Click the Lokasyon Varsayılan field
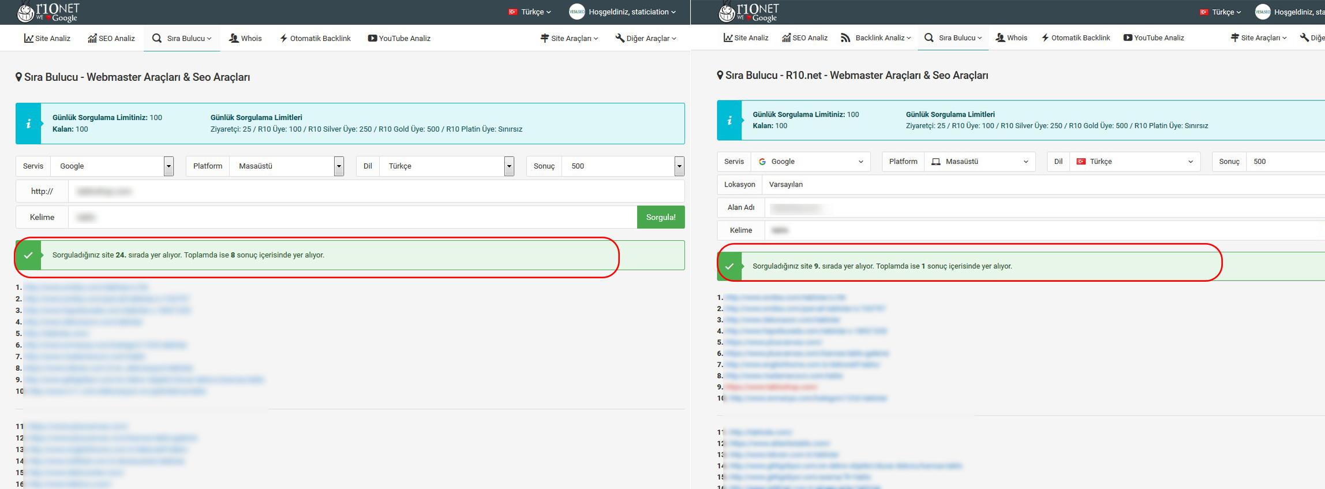Image resolution: width=1325 pixels, height=489 pixels. click(x=1043, y=185)
